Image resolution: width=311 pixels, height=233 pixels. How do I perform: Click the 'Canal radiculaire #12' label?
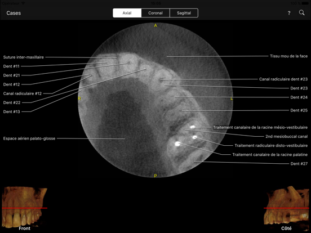[x=23, y=93]
